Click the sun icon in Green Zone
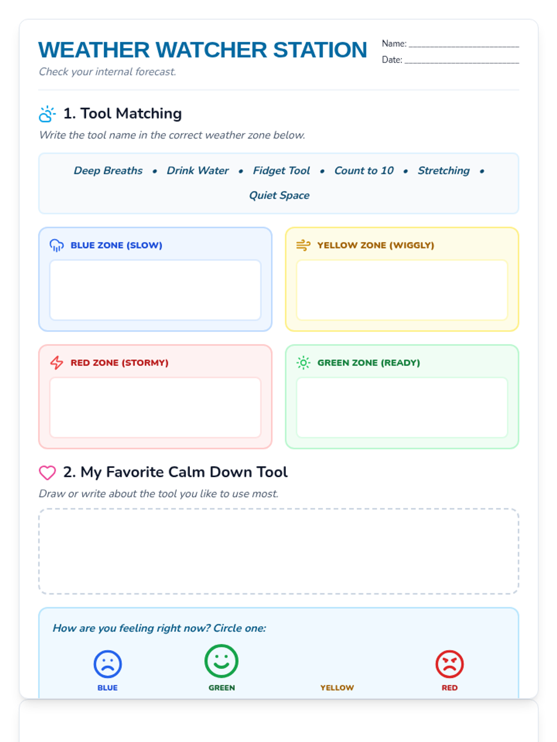 [x=303, y=363]
